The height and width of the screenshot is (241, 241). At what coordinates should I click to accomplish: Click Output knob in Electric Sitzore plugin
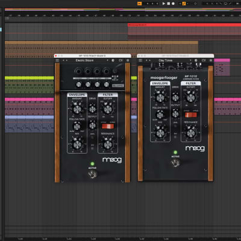92,125
